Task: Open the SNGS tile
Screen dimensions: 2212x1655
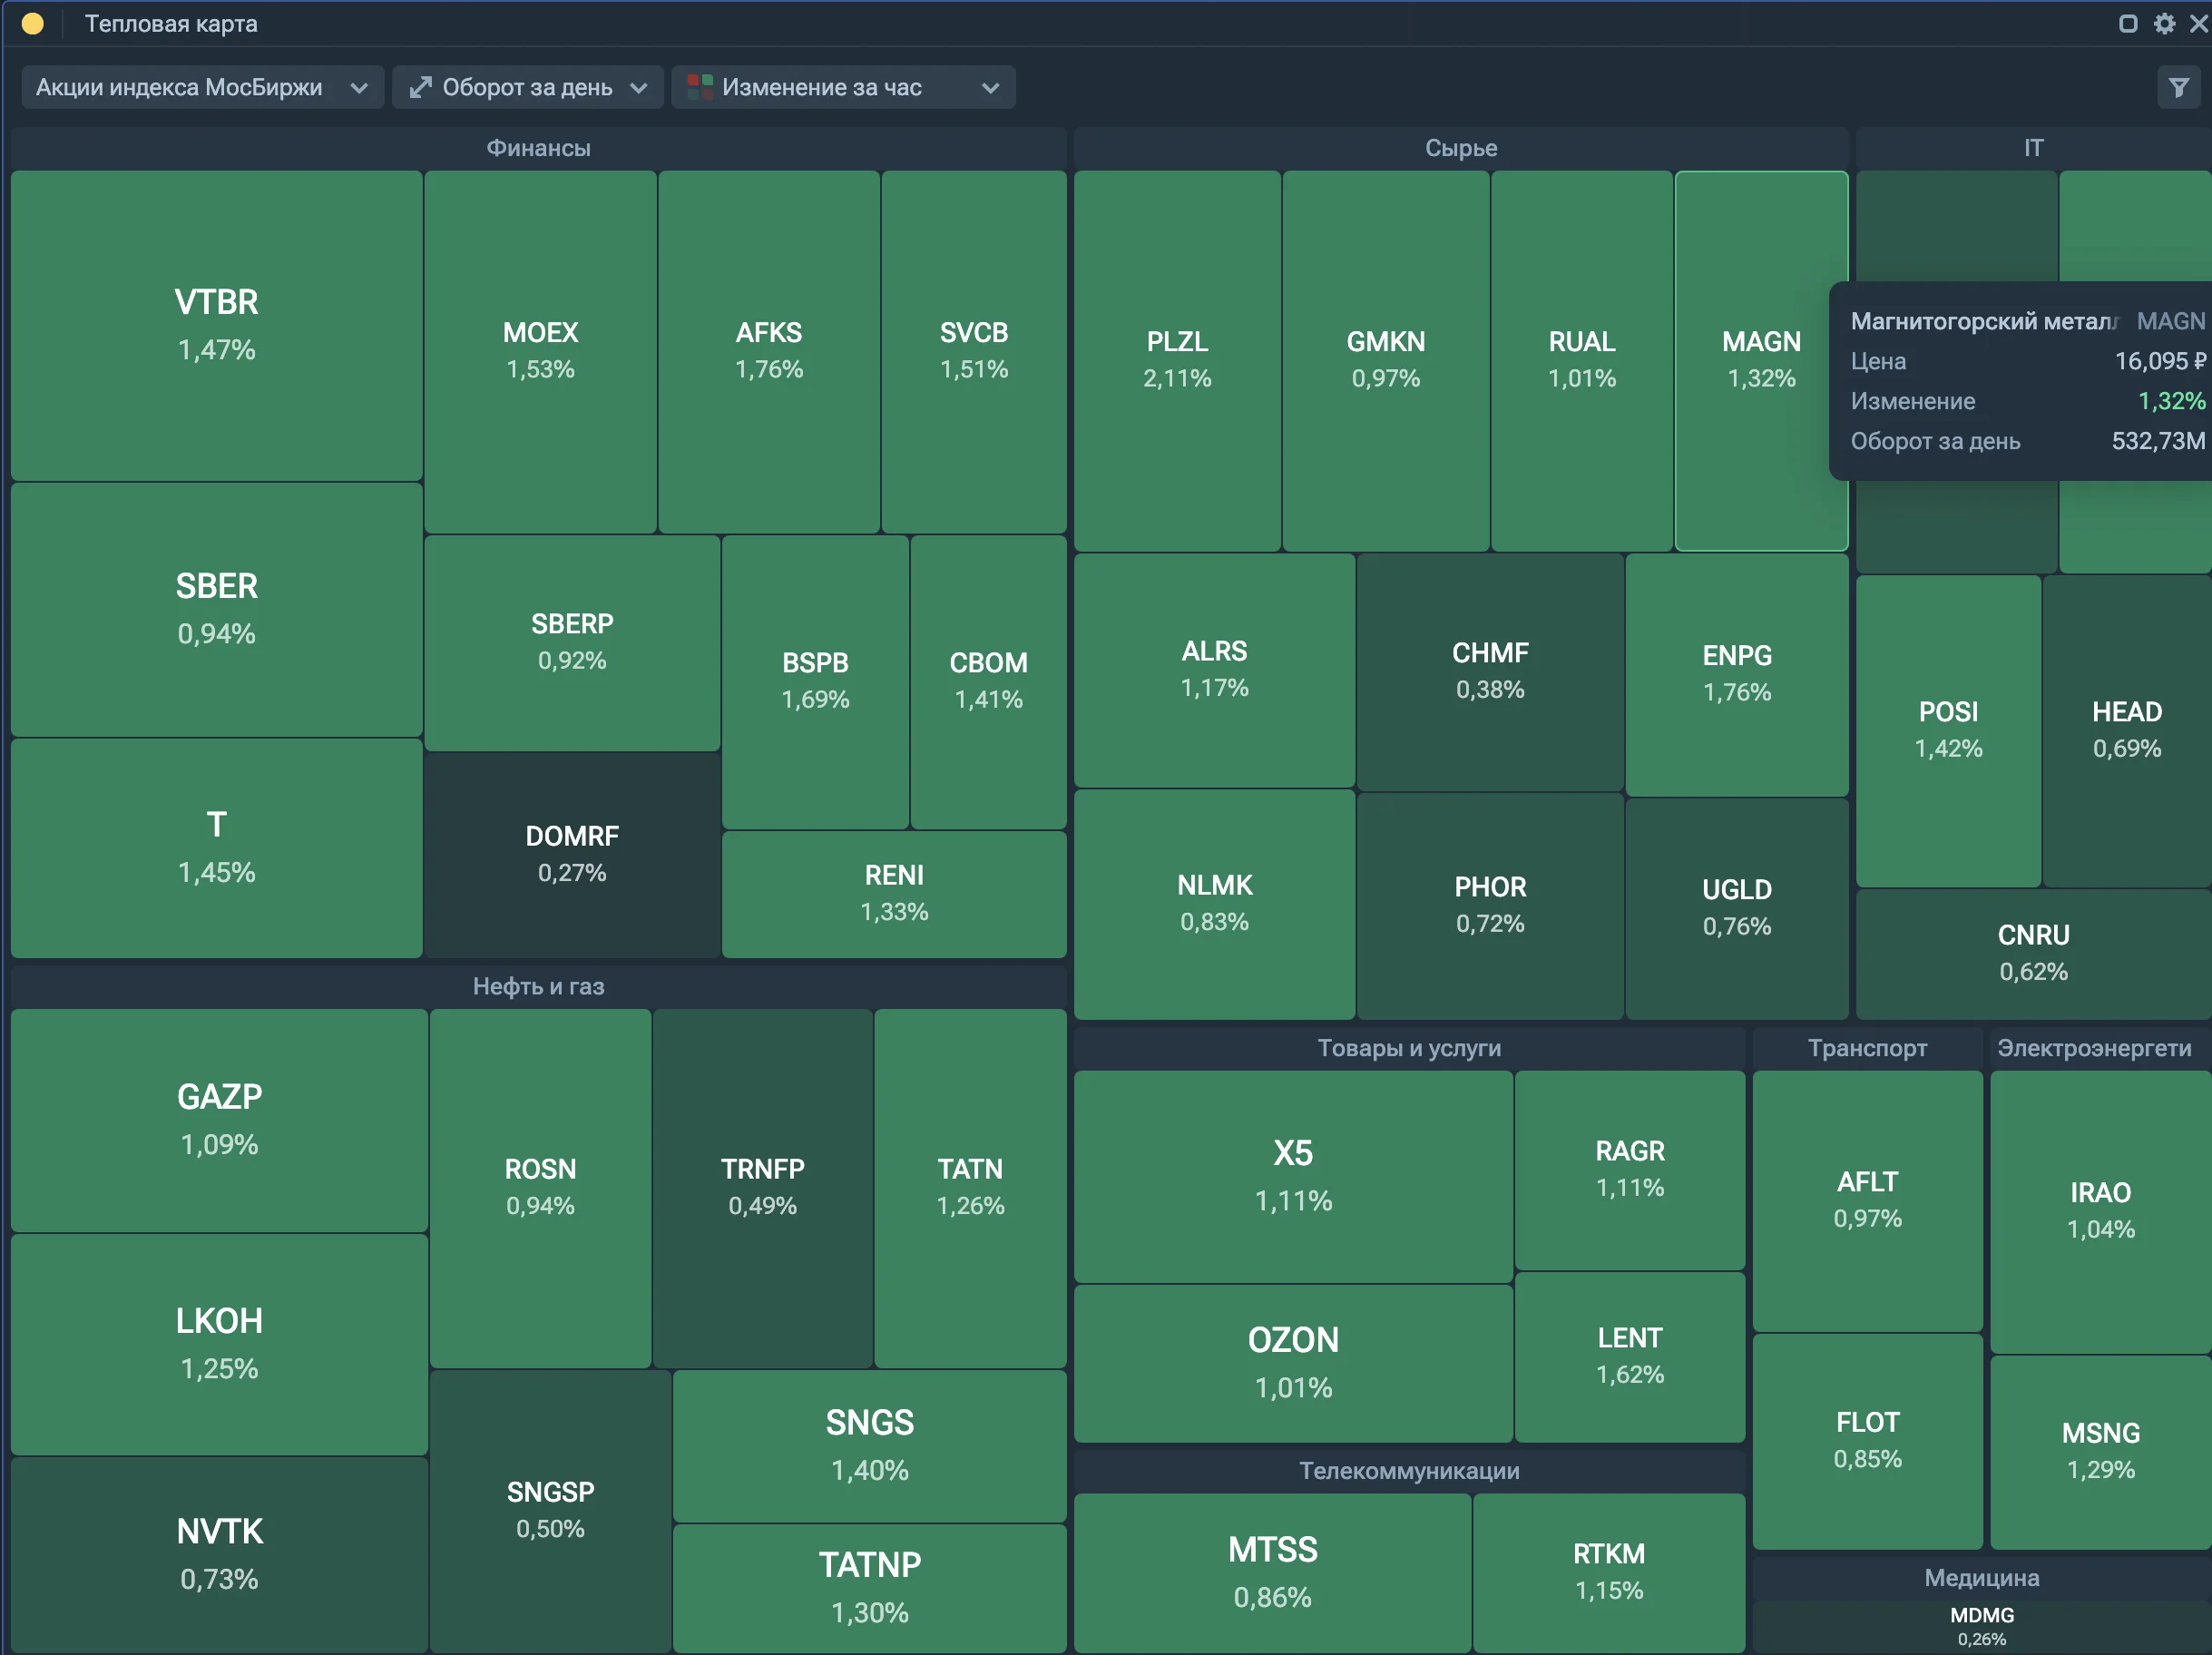Action: [870, 1446]
